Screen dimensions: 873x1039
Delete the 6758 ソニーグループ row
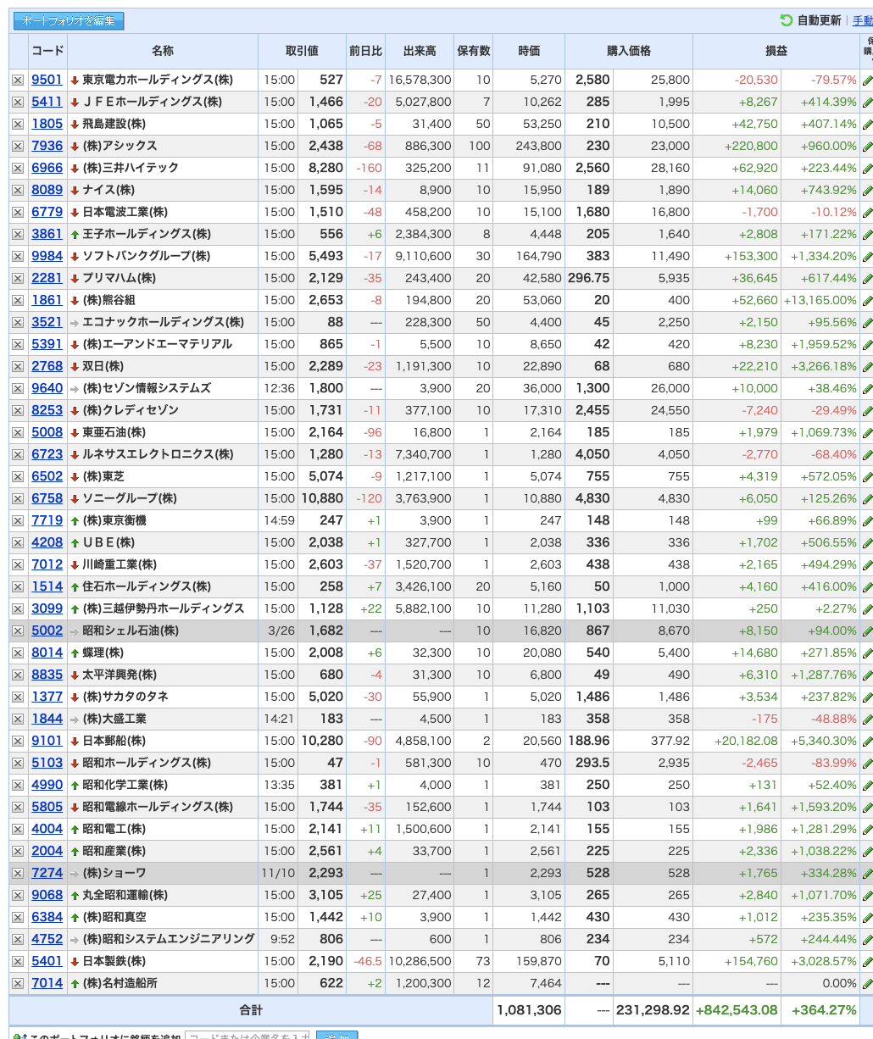[x=18, y=498]
